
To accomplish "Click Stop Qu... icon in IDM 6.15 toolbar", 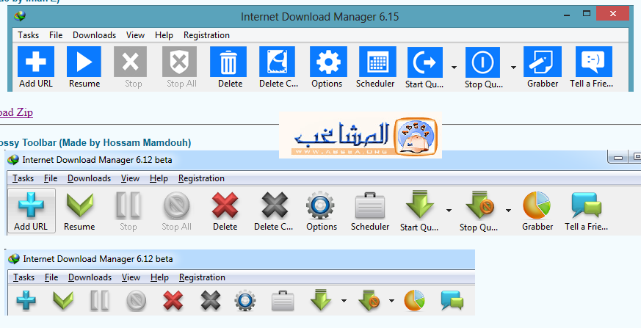I will click(483, 62).
